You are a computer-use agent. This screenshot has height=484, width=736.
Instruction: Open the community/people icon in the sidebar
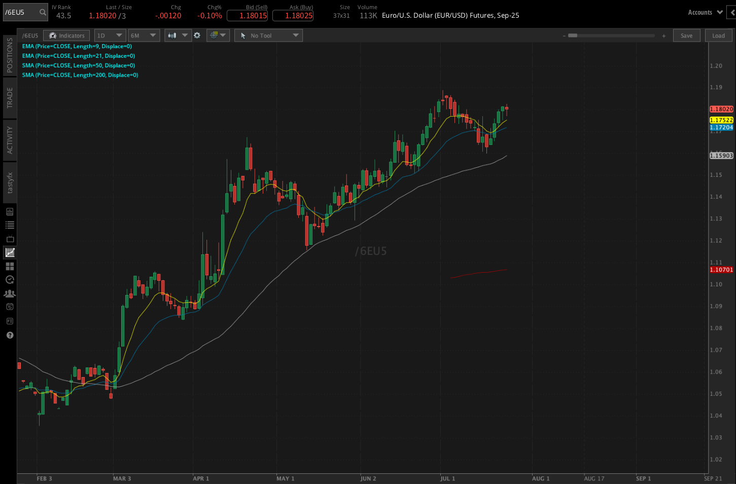[x=9, y=293]
